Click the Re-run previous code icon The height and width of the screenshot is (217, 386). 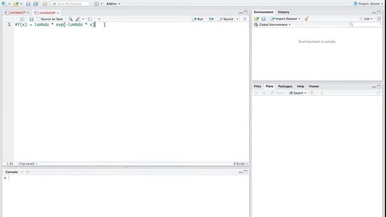click(x=211, y=19)
